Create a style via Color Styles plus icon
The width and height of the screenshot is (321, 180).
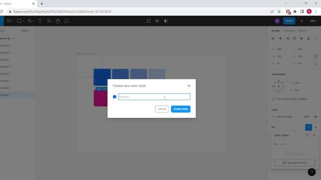click(314, 135)
